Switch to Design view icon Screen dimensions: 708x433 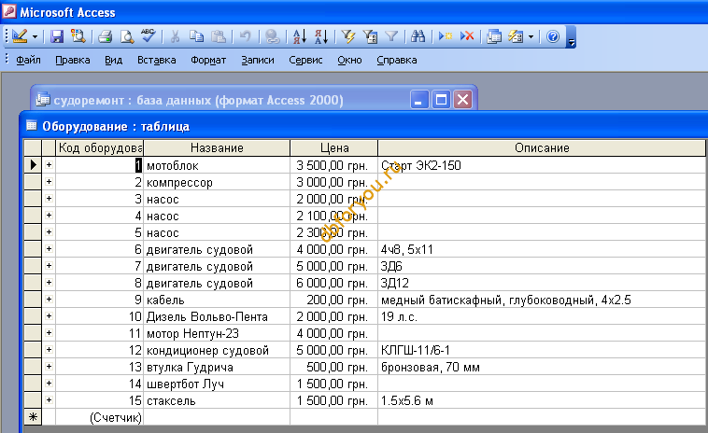20,36
